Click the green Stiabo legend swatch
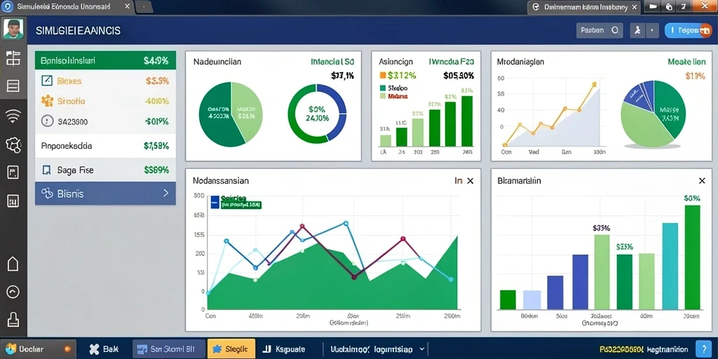 point(383,88)
